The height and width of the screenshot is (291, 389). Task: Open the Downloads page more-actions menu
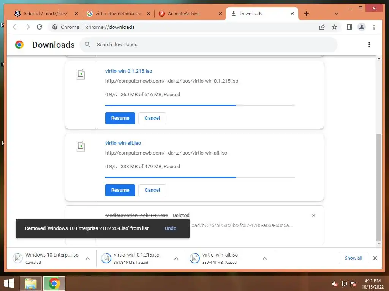point(369,45)
